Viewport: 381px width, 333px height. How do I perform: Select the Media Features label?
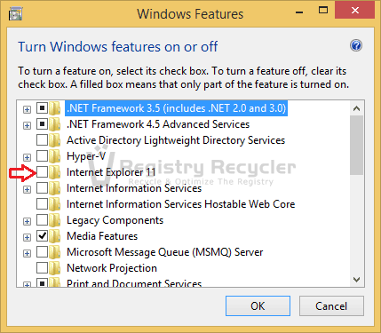pos(102,236)
